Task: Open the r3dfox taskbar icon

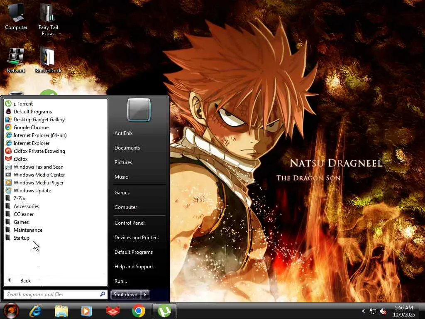Action: coord(113,311)
